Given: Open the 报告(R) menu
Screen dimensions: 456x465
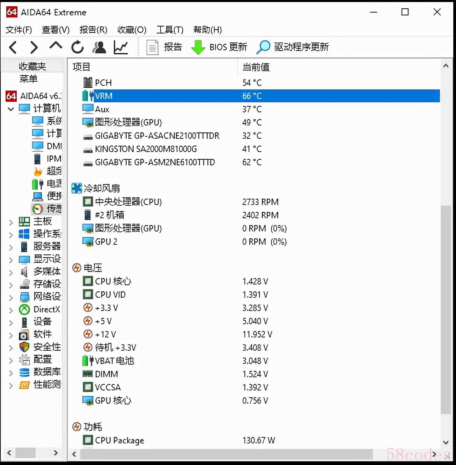Looking at the screenshot, I should 93,30.
